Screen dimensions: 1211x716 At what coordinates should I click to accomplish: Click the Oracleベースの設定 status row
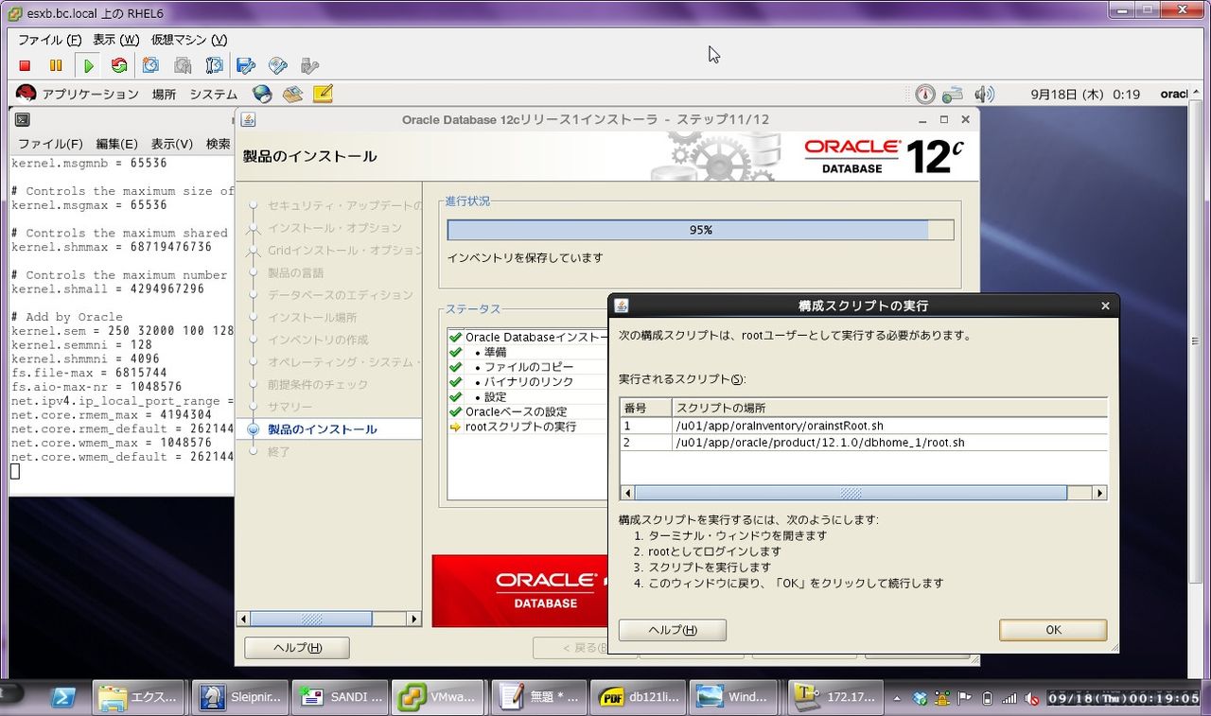click(516, 411)
